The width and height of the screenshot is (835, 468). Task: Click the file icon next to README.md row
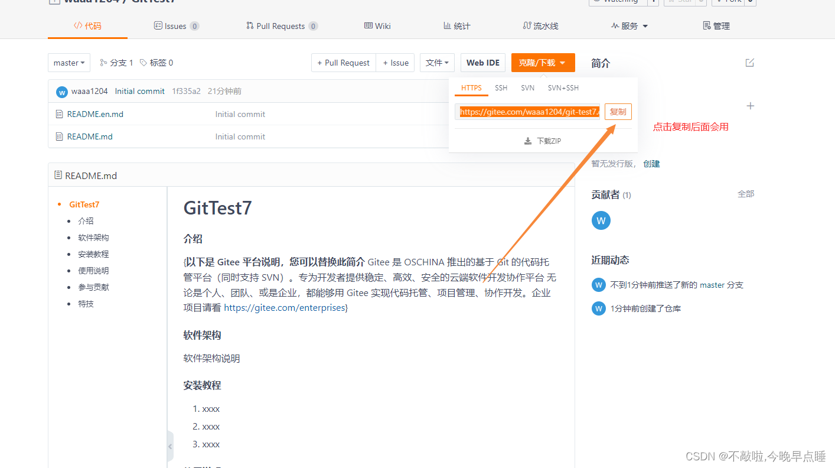[59, 136]
